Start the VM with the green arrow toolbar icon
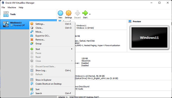The image size is (172, 98). [85, 13]
